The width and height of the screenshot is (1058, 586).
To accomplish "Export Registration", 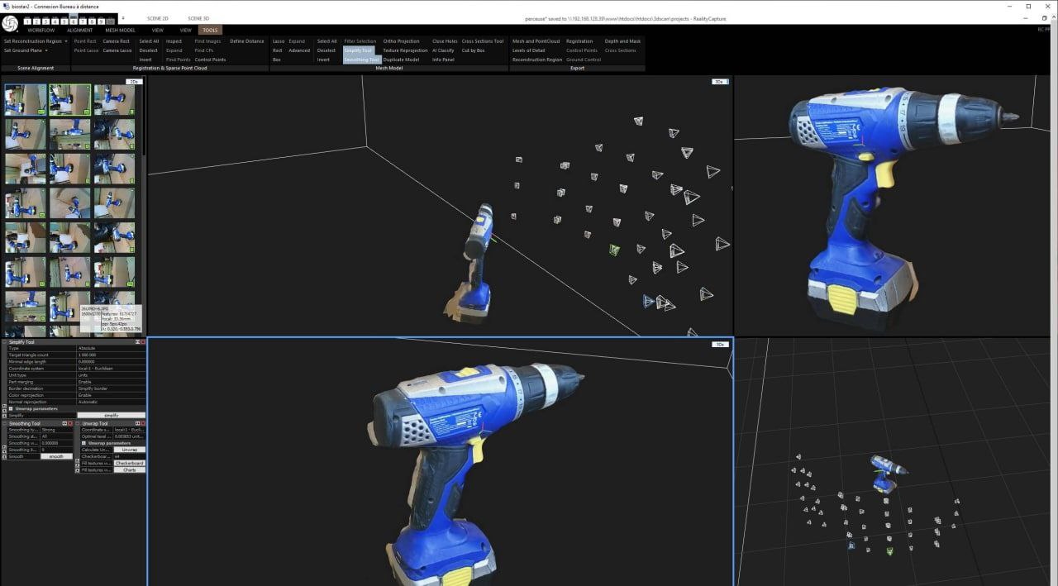I will click(579, 41).
